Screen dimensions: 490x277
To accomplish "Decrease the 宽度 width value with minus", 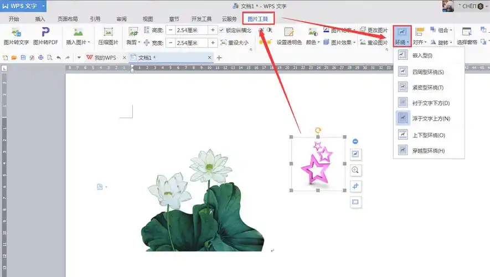I will (x=171, y=43).
